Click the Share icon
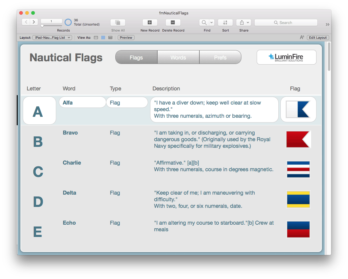 coord(242,23)
